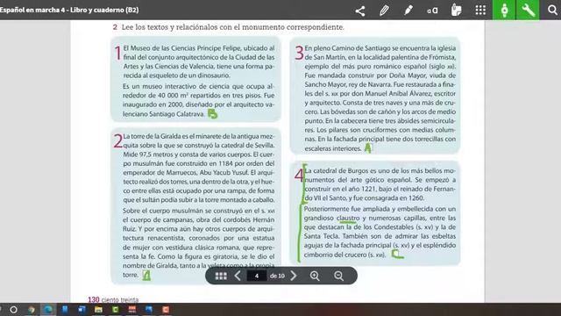Click text block 4 about catedral de Burgos
This screenshot has height=316, width=561.
[374, 213]
